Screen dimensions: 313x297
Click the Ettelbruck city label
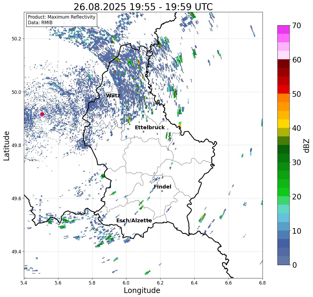pos(150,128)
